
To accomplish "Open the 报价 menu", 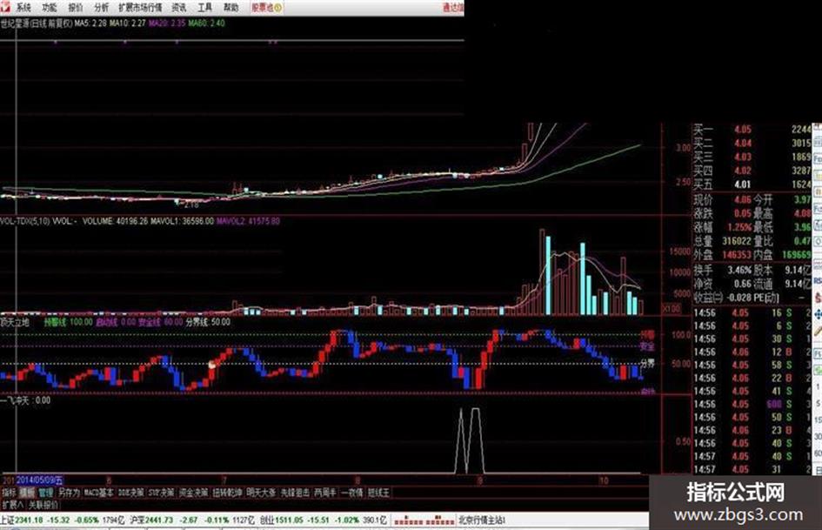I will (x=76, y=7).
